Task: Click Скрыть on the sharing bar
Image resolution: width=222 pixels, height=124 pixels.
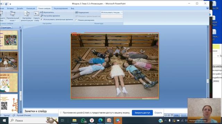Action: point(158,113)
